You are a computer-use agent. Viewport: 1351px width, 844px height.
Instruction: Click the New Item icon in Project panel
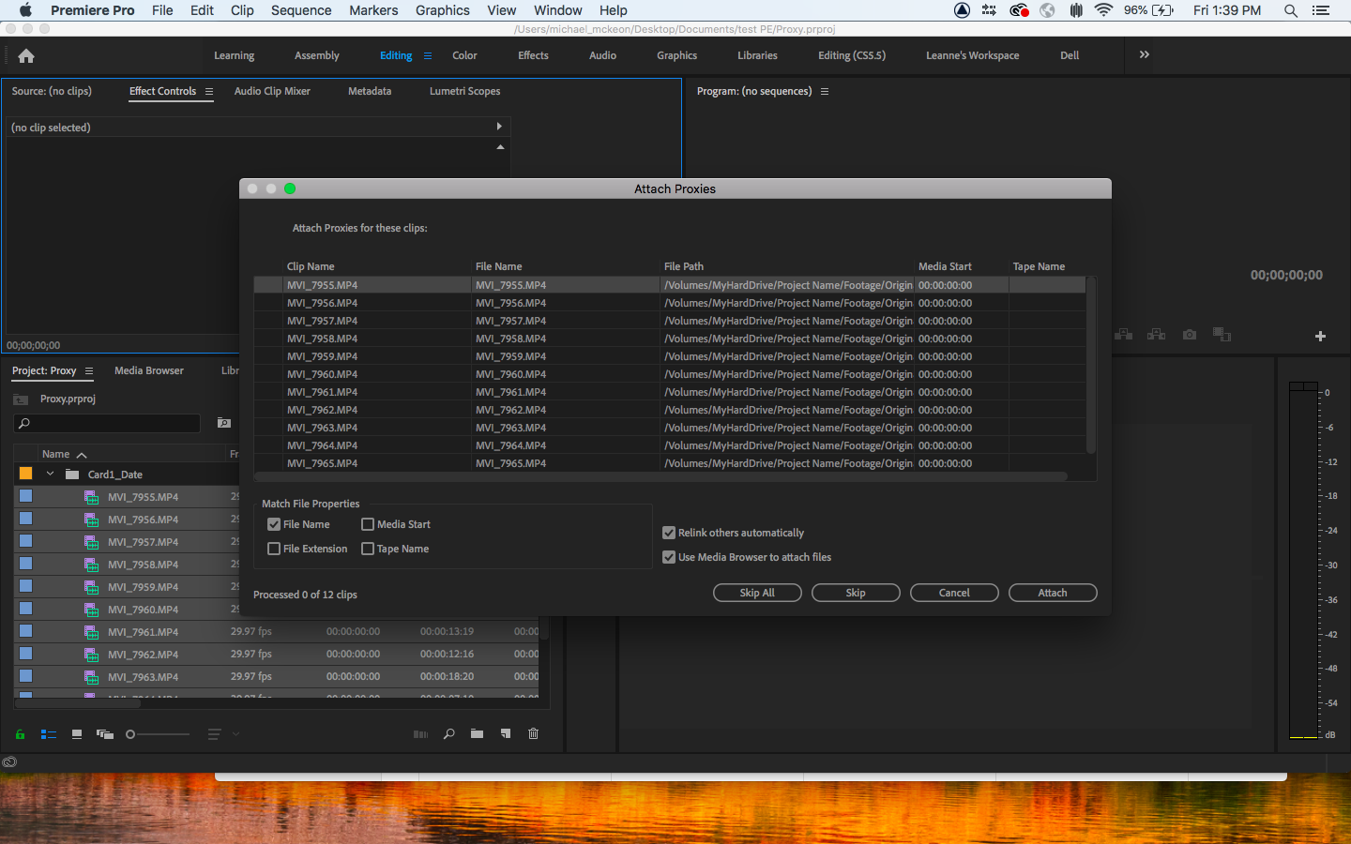point(506,734)
